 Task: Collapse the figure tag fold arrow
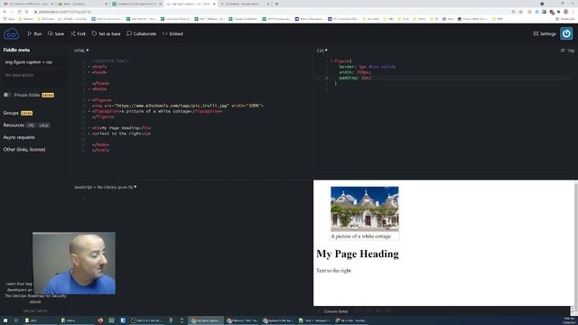[x=89, y=100]
